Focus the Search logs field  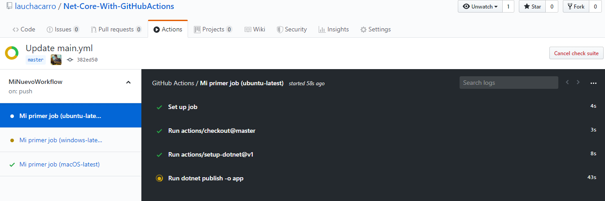(x=509, y=83)
